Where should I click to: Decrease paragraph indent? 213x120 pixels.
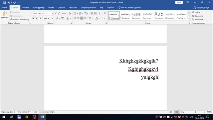[92, 13]
